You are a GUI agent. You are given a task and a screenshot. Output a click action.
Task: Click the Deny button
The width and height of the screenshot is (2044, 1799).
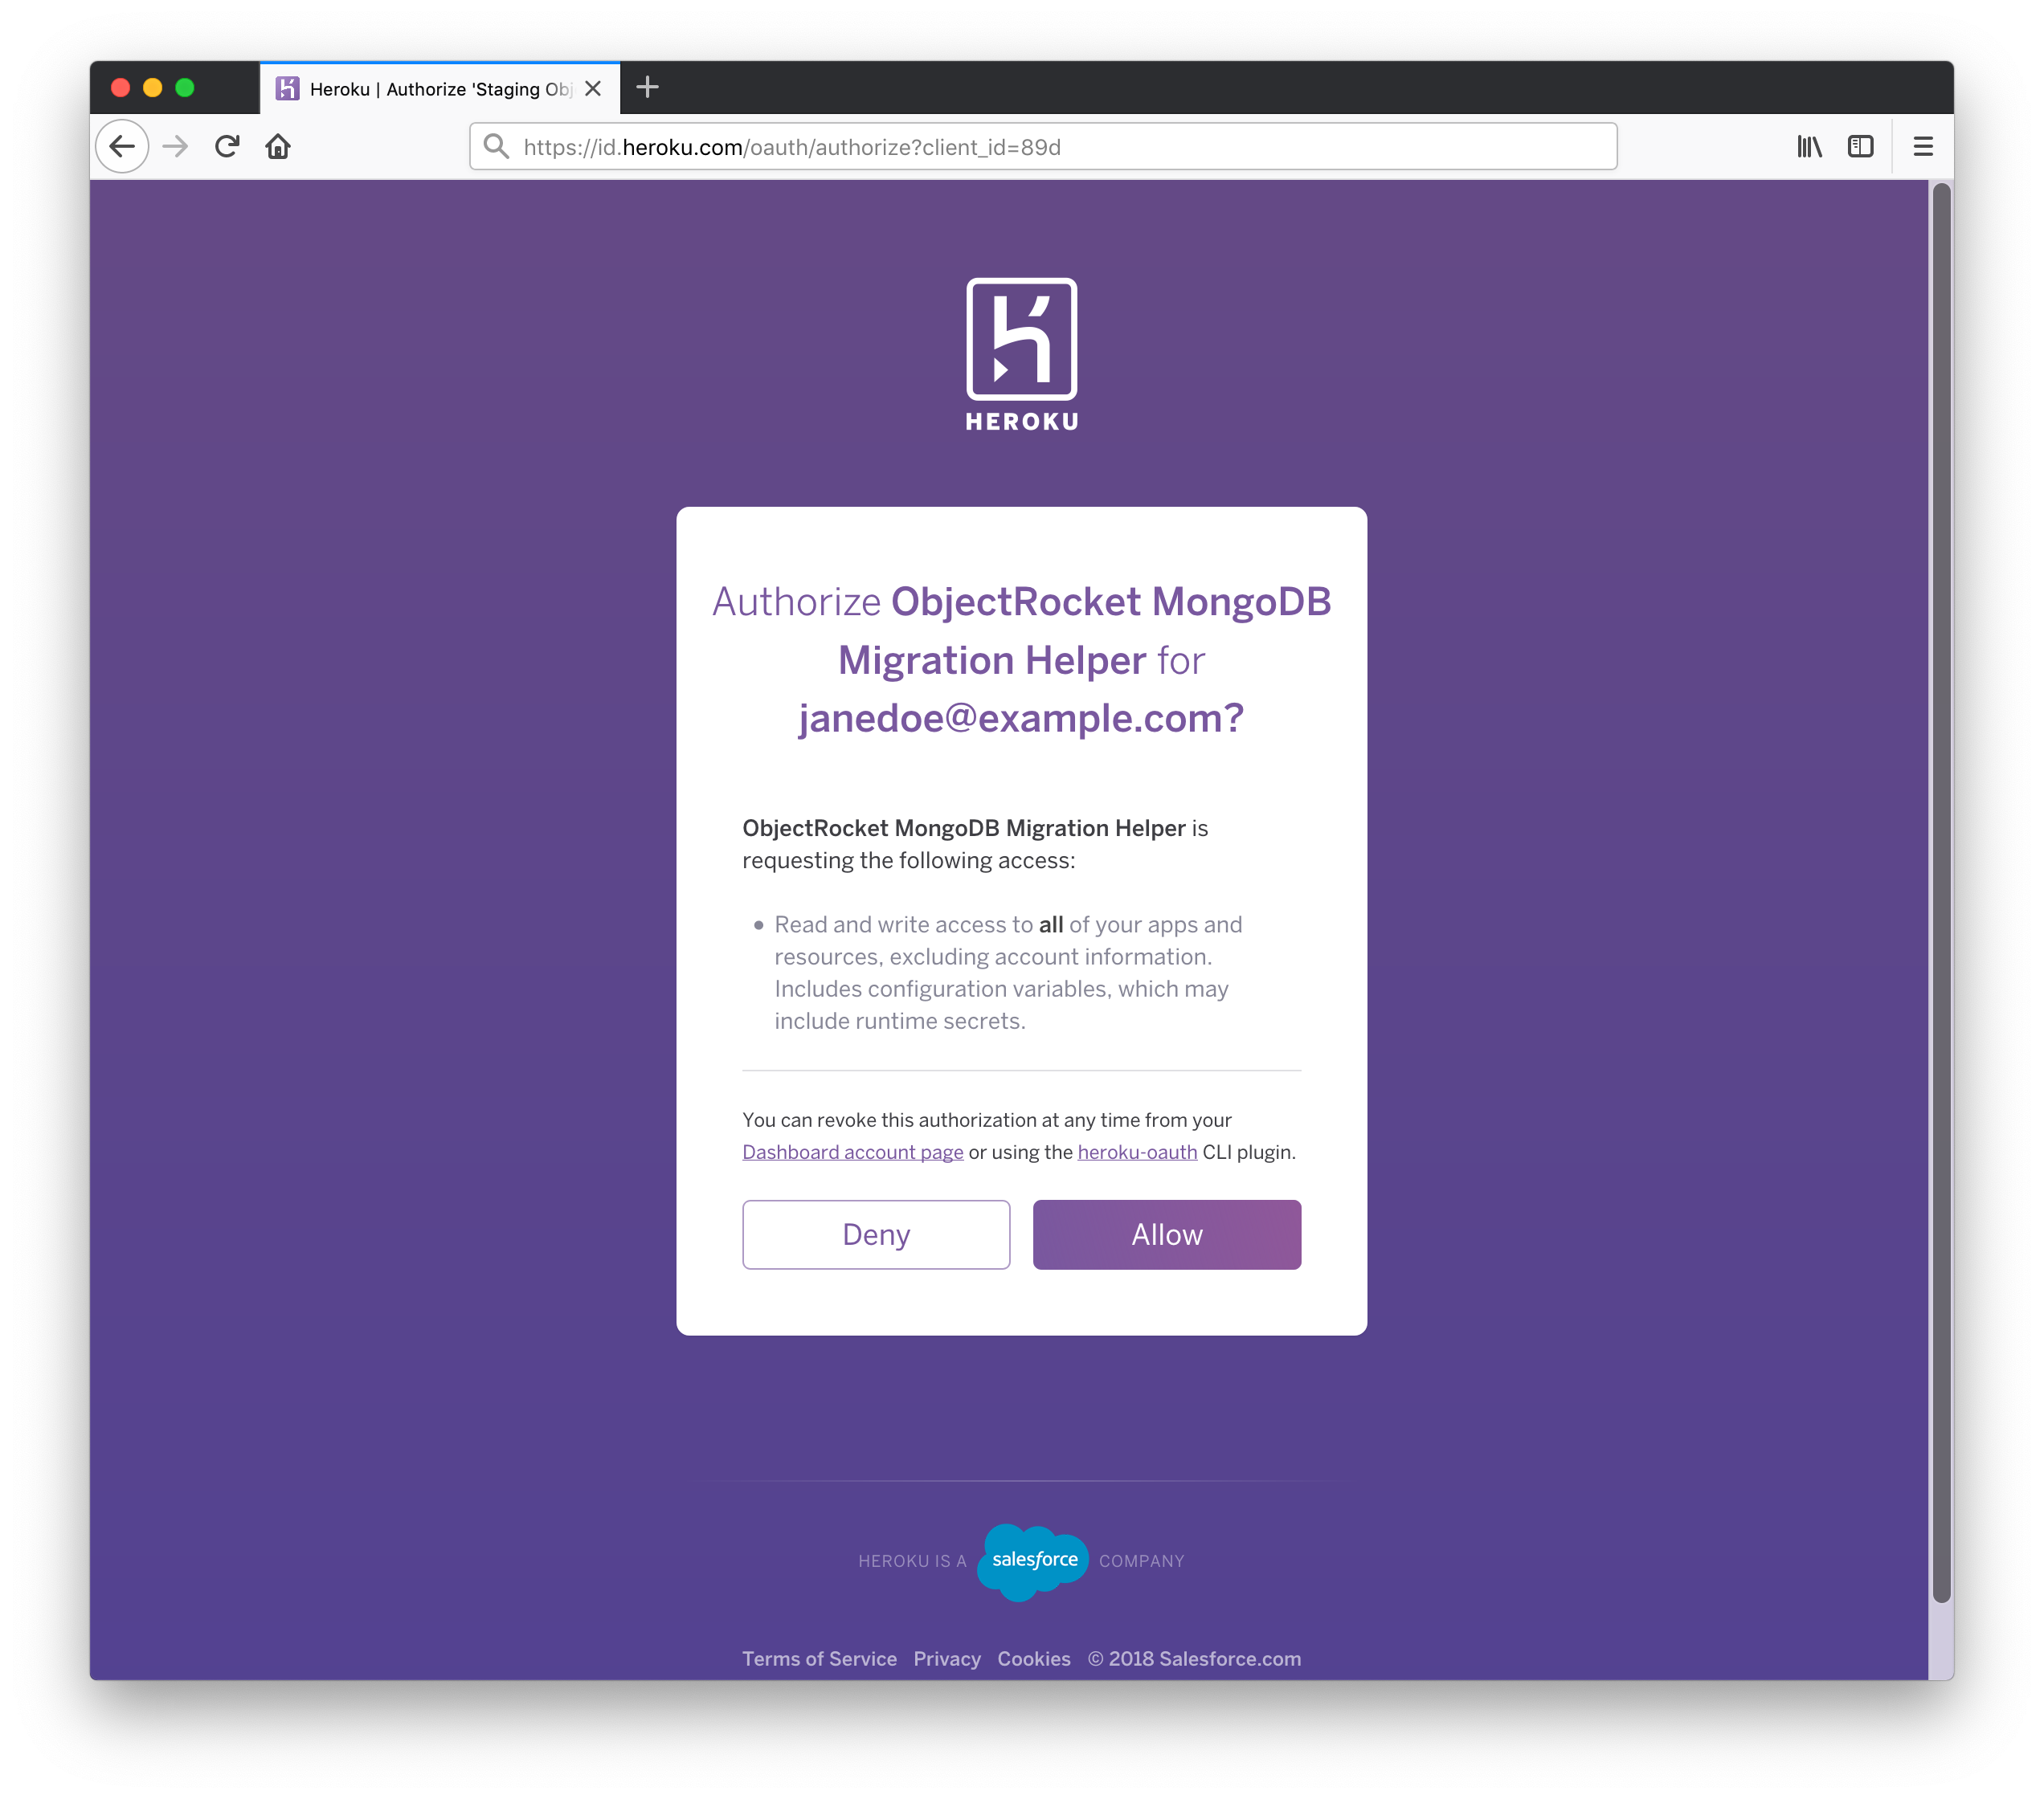pyautogui.click(x=876, y=1234)
